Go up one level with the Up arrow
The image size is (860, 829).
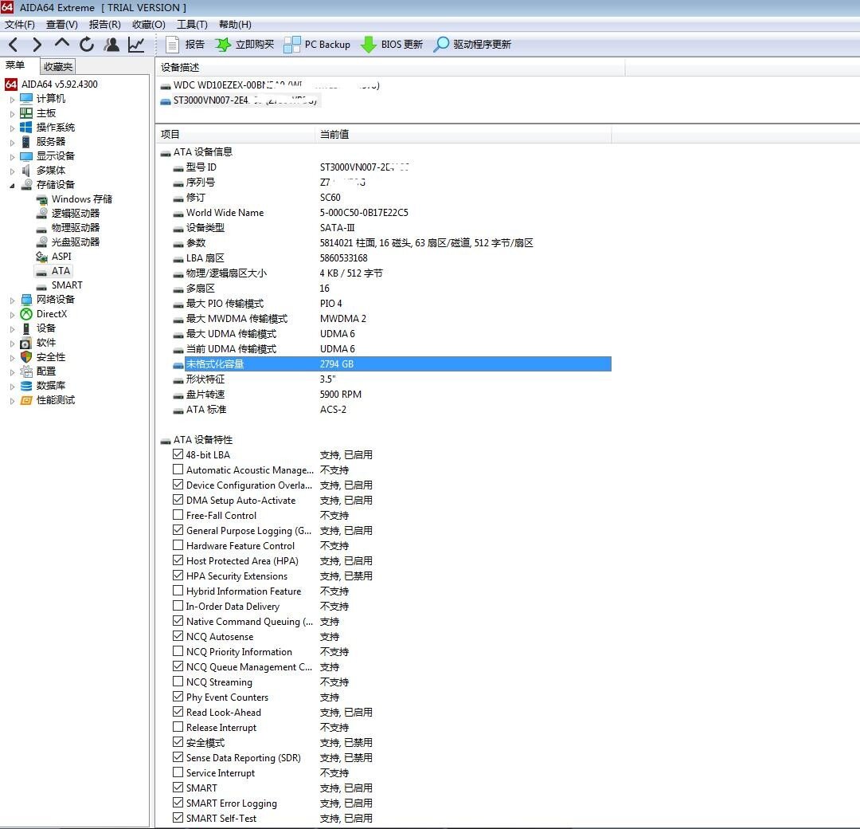click(62, 44)
